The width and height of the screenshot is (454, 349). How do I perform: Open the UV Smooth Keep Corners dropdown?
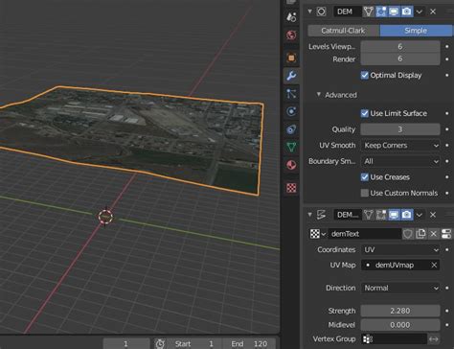400,146
